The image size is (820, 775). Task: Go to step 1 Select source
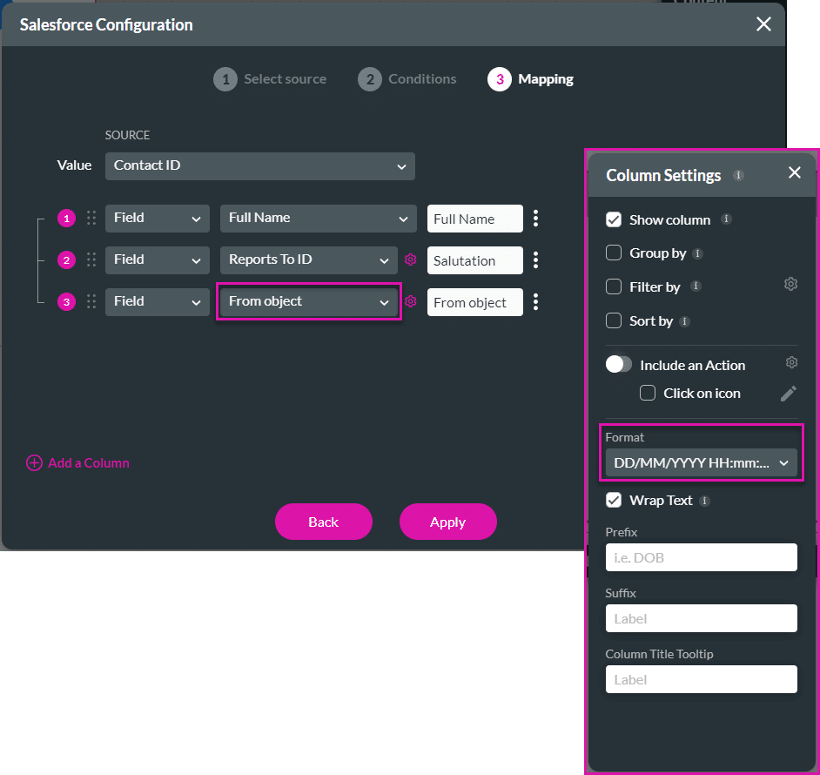point(270,79)
